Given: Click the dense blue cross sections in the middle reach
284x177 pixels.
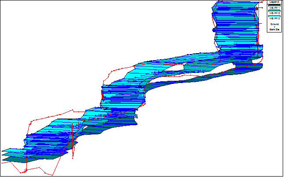Looking at the screenshot, I should point(123,94).
